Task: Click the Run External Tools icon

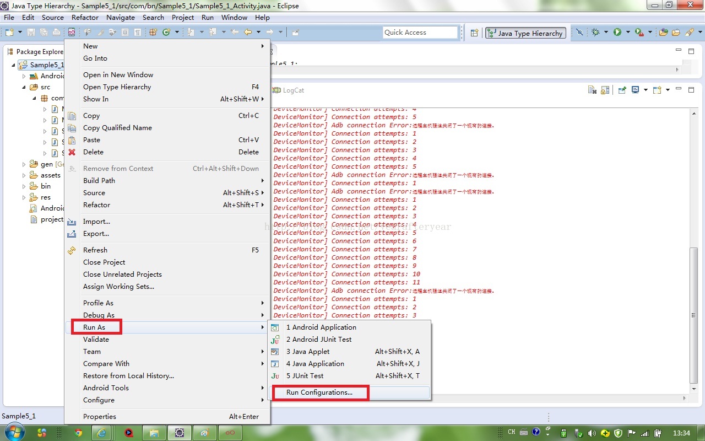Action: 639,33
